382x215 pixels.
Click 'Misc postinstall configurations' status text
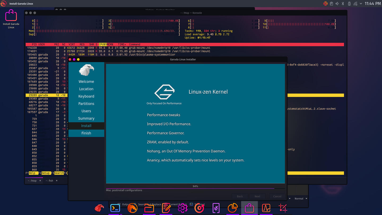124,190
